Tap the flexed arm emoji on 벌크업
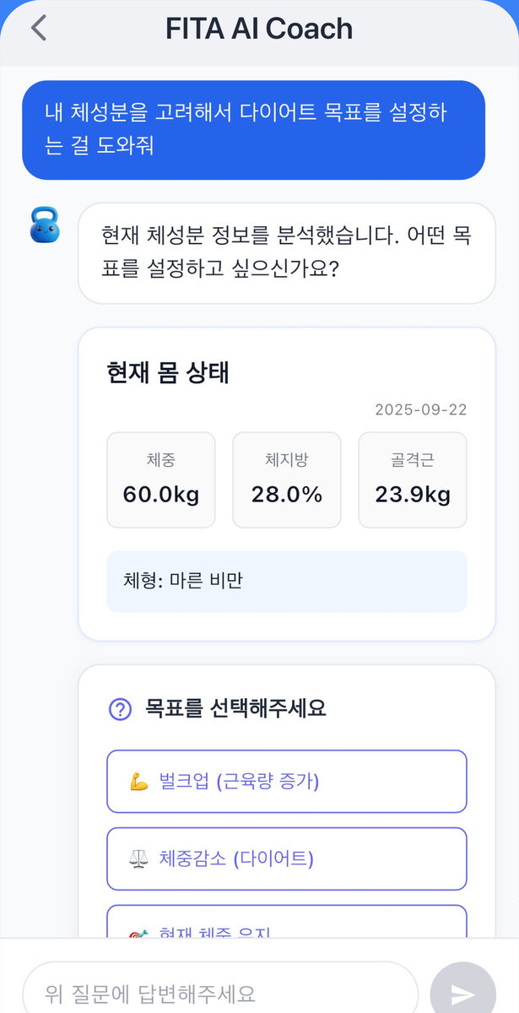This screenshot has width=519, height=1013. 139,782
